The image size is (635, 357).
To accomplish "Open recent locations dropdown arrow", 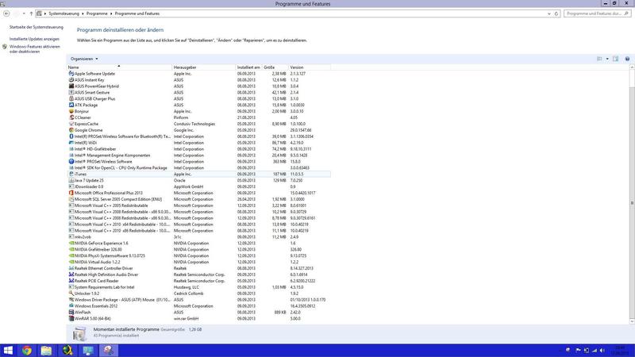I will pos(24,13).
